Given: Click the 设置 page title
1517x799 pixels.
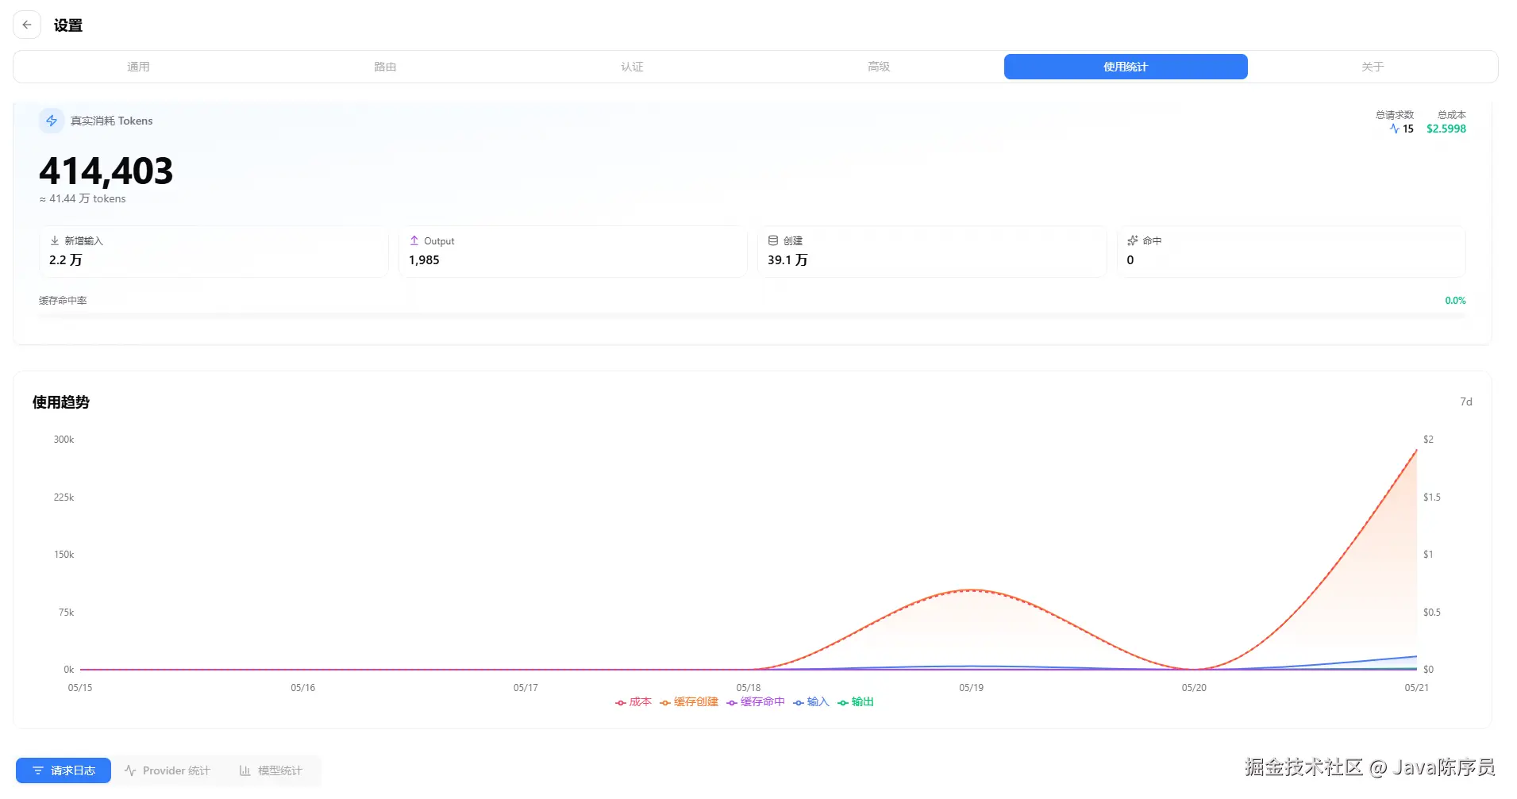Looking at the screenshot, I should pyautogui.click(x=68, y=25).
